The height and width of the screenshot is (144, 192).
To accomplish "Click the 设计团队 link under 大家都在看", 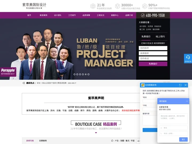I will (x=143, y=26).
